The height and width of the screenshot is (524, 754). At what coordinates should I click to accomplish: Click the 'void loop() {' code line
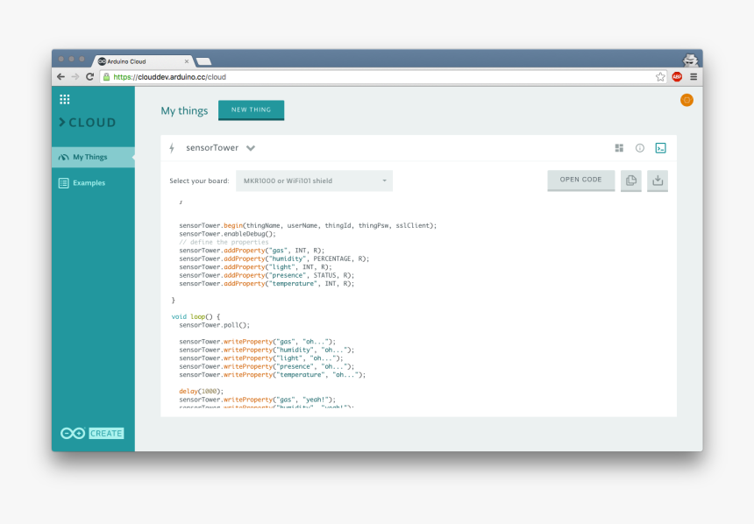click(x=196, y=317)
